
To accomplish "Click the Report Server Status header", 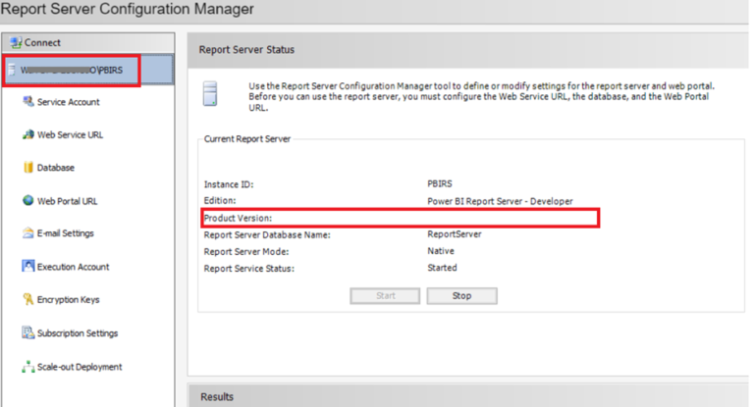I will (x=246, y=49).
